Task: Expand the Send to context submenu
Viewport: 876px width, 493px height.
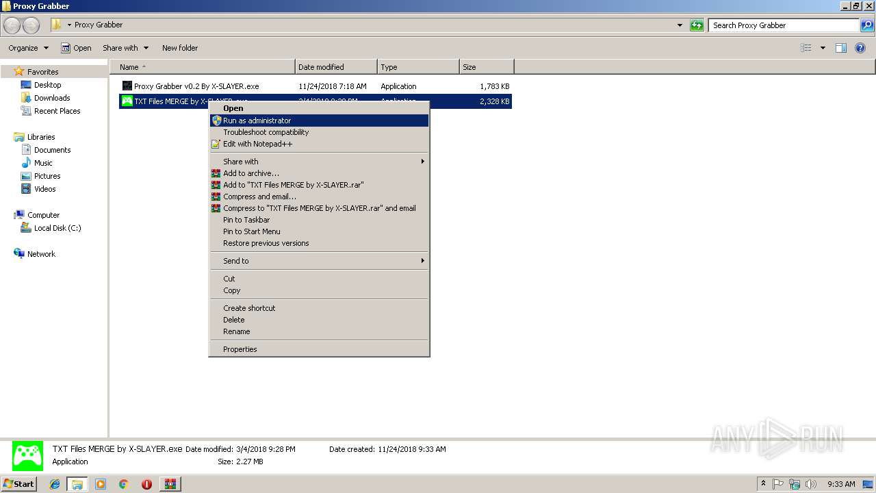Action: tap(422, 261)
